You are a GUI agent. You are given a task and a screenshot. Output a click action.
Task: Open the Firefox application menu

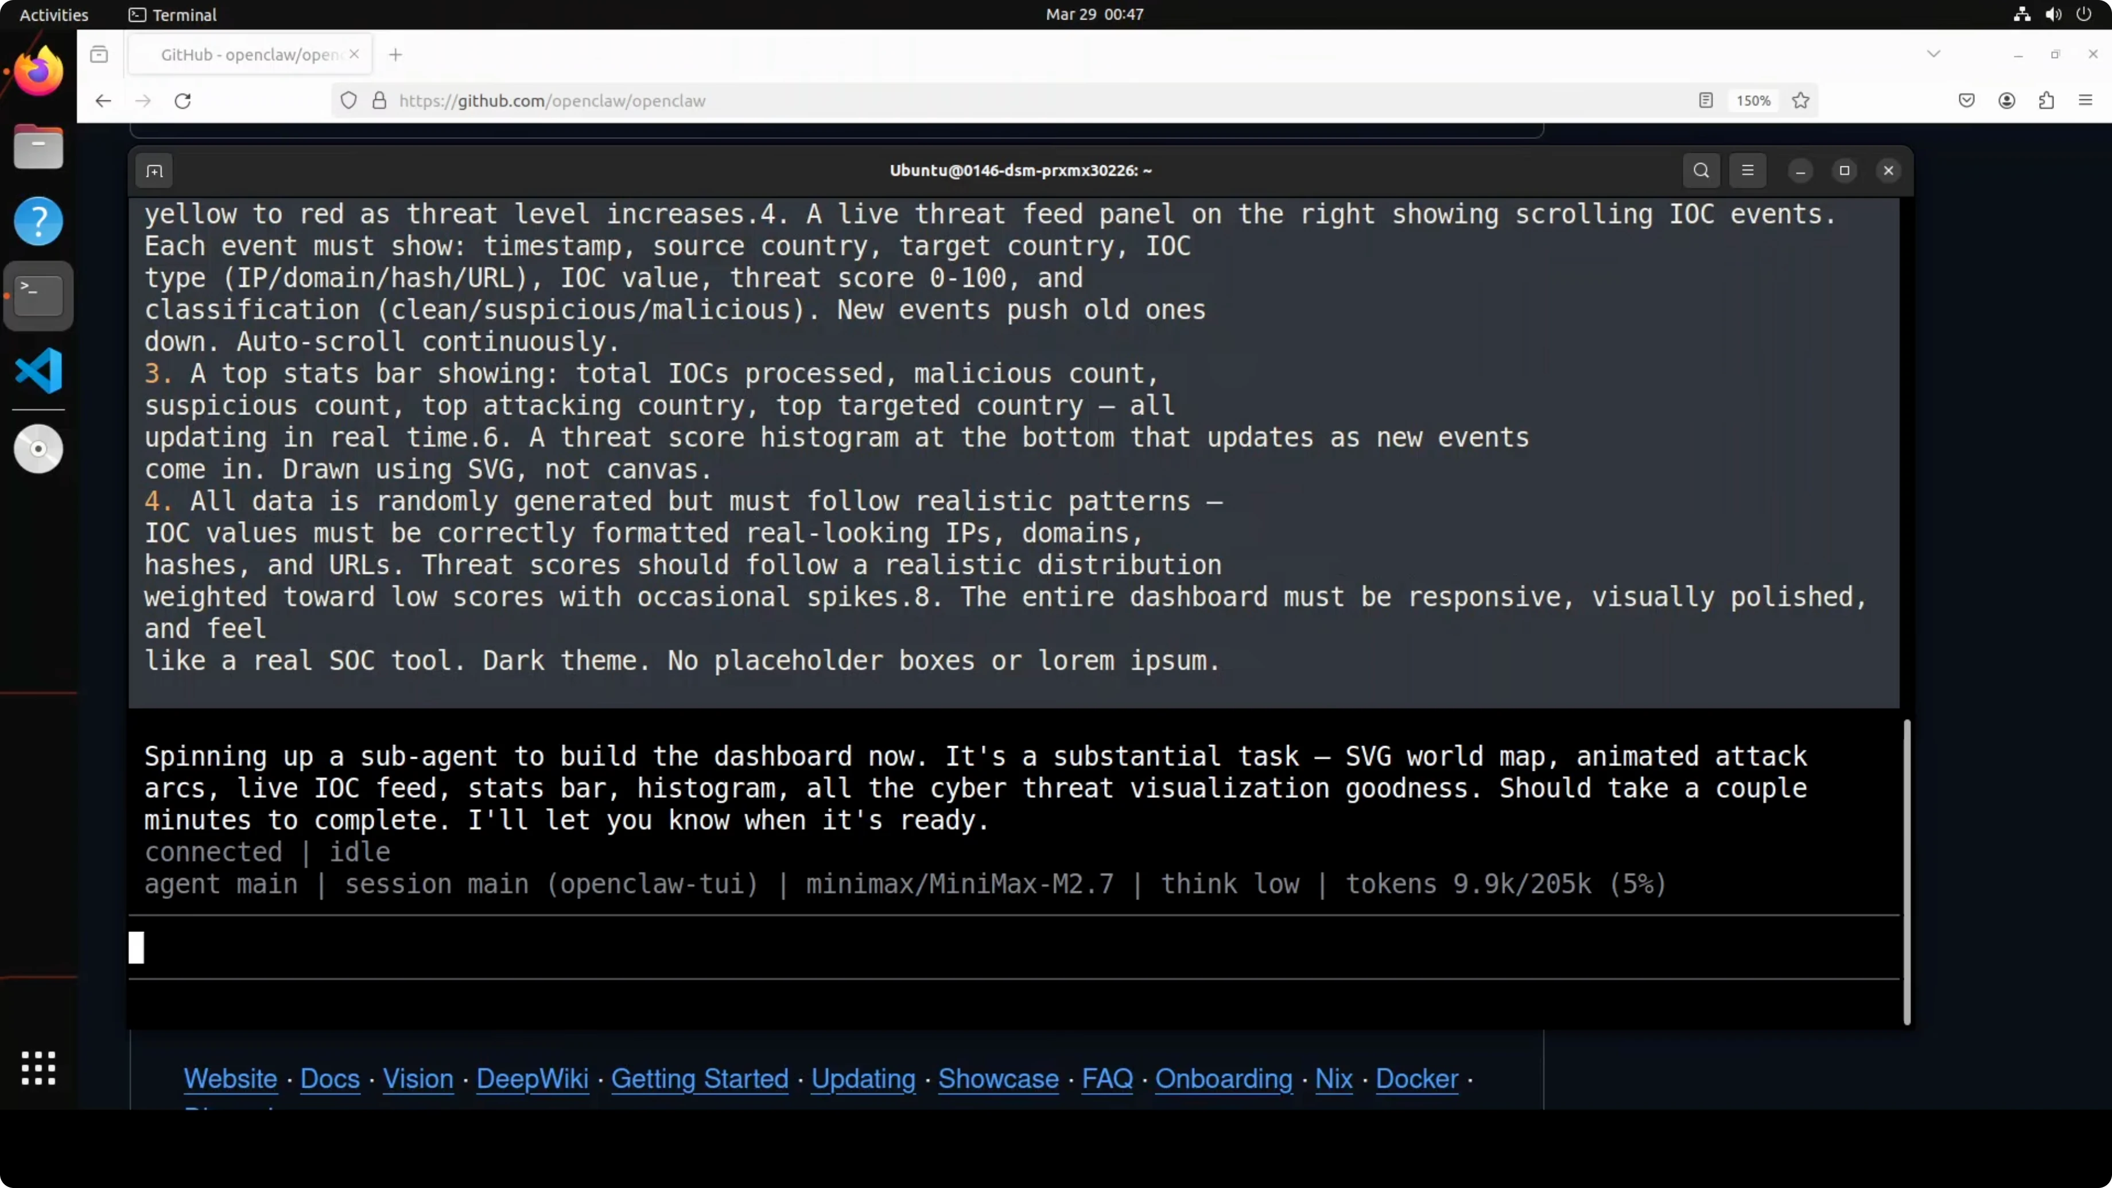(2086, 100)
